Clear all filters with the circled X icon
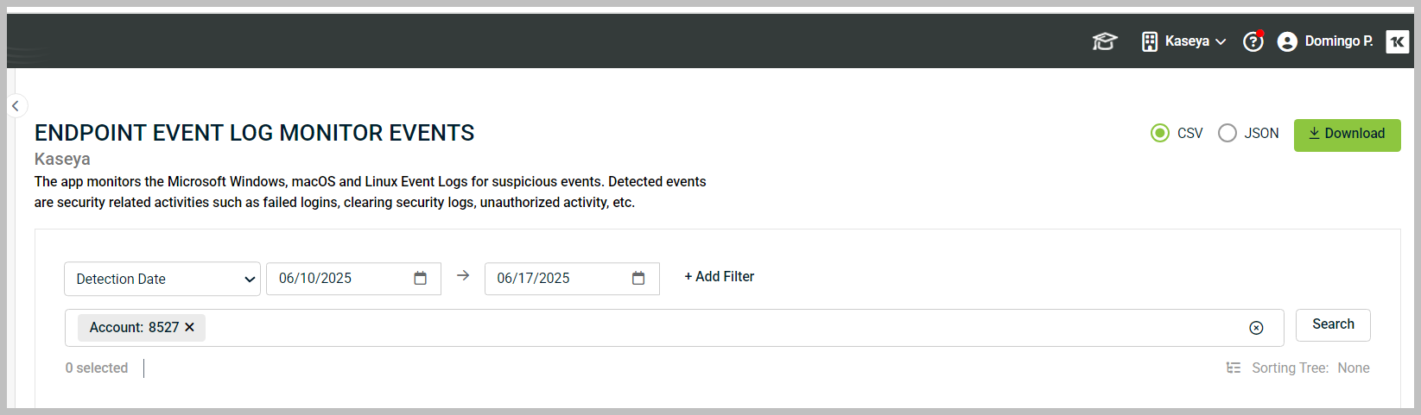1421x415 pixels. click(x=1256, y=328)
